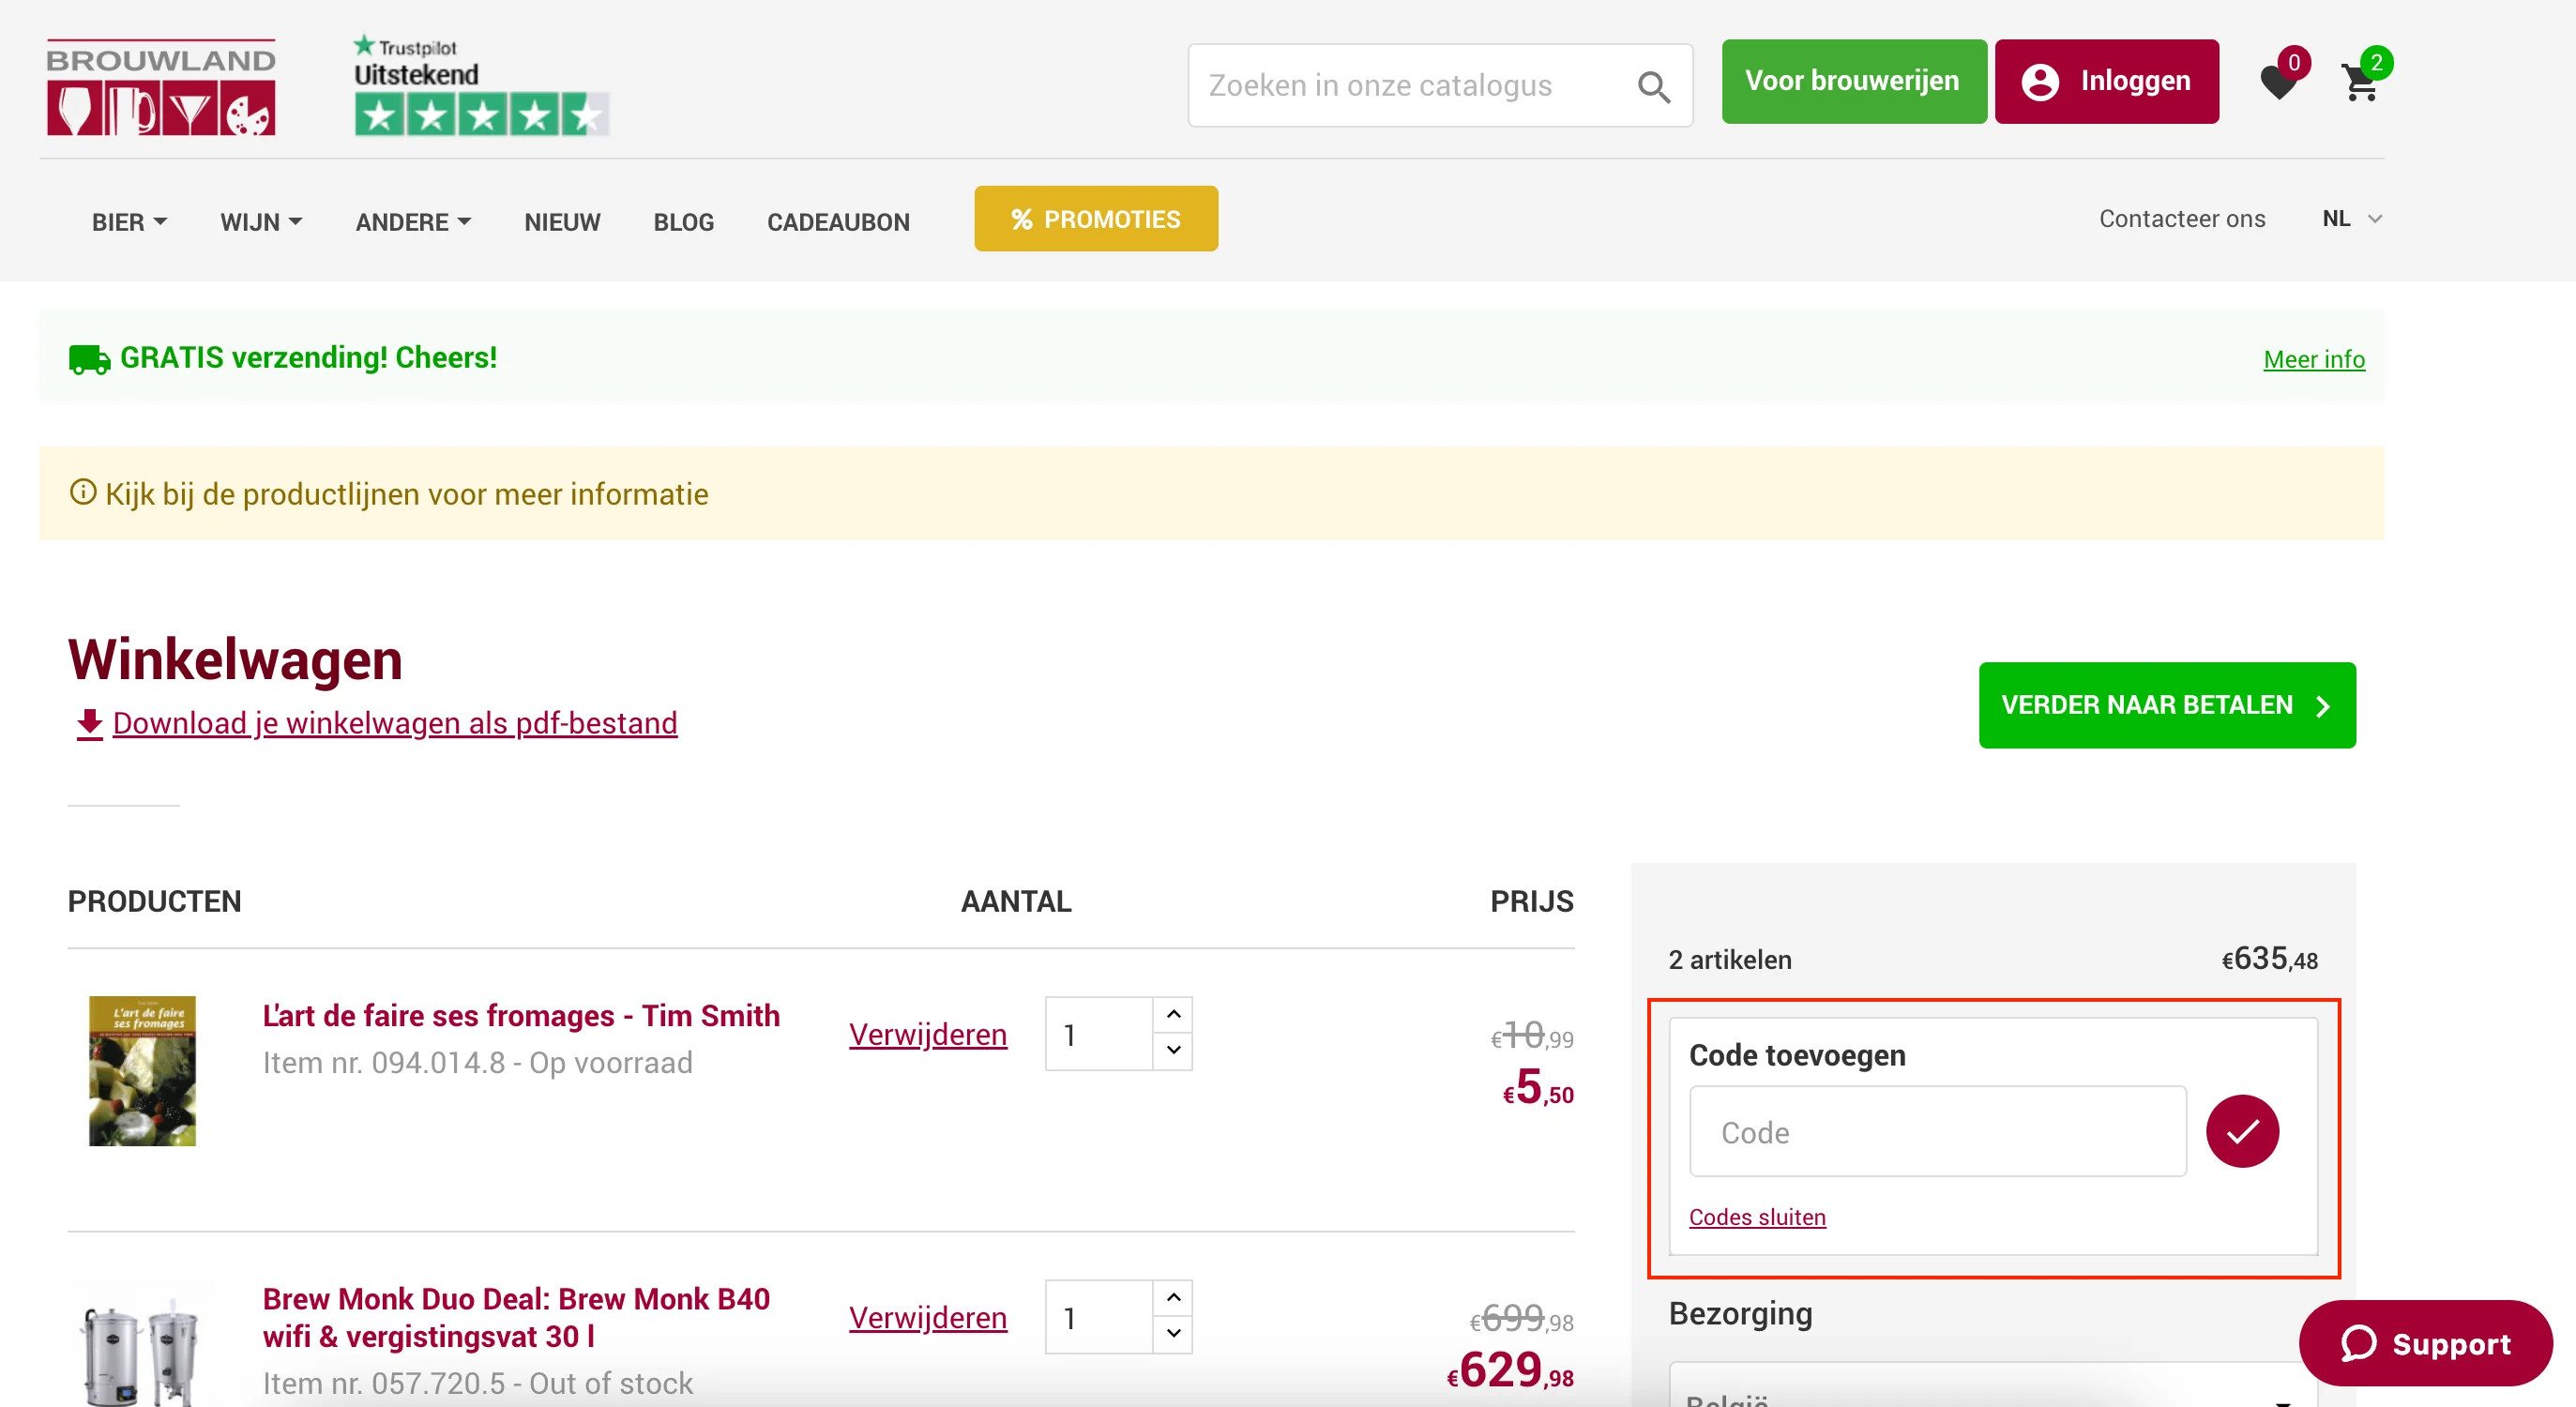Increase quantity of Brew Monk Duo Deal
This screenshot has width=2576, height=1407.
[x=1173, y=1297]
